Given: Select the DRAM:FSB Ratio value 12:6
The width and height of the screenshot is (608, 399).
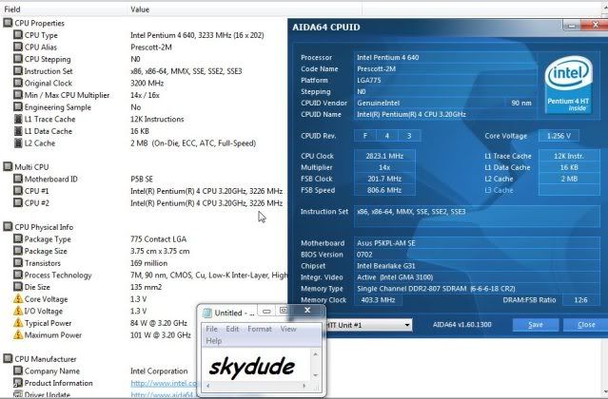Looking at the screenshot, I should [580, 300].
